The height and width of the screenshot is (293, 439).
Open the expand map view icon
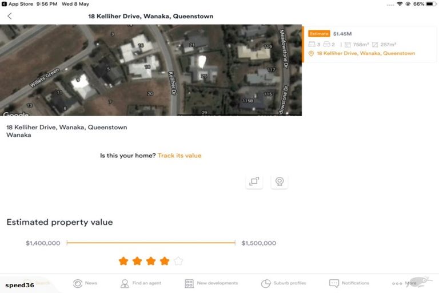(254, 181)
